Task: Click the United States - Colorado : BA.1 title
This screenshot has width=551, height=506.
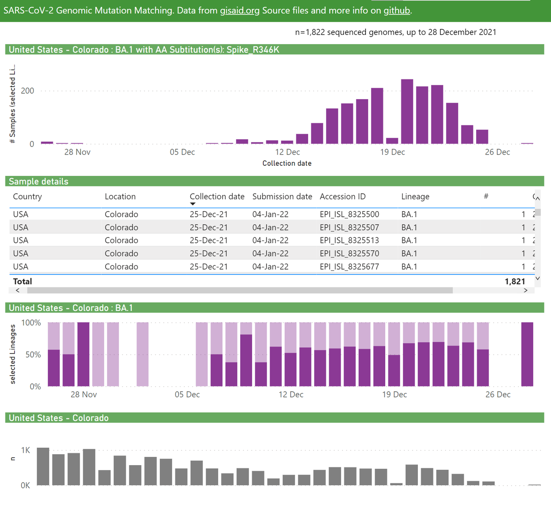Action: 71,308
